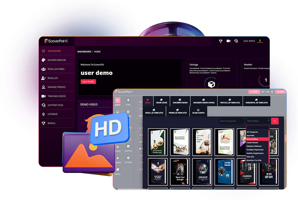Expand the Body Building category dropdown
Viewport: 298px width, 200px height.
pyautogui.click(x=258, y=121)
